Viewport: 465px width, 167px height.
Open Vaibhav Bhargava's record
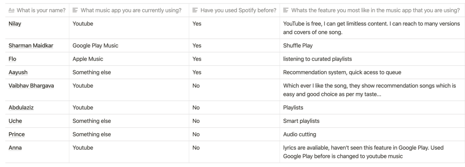[31, 85]
